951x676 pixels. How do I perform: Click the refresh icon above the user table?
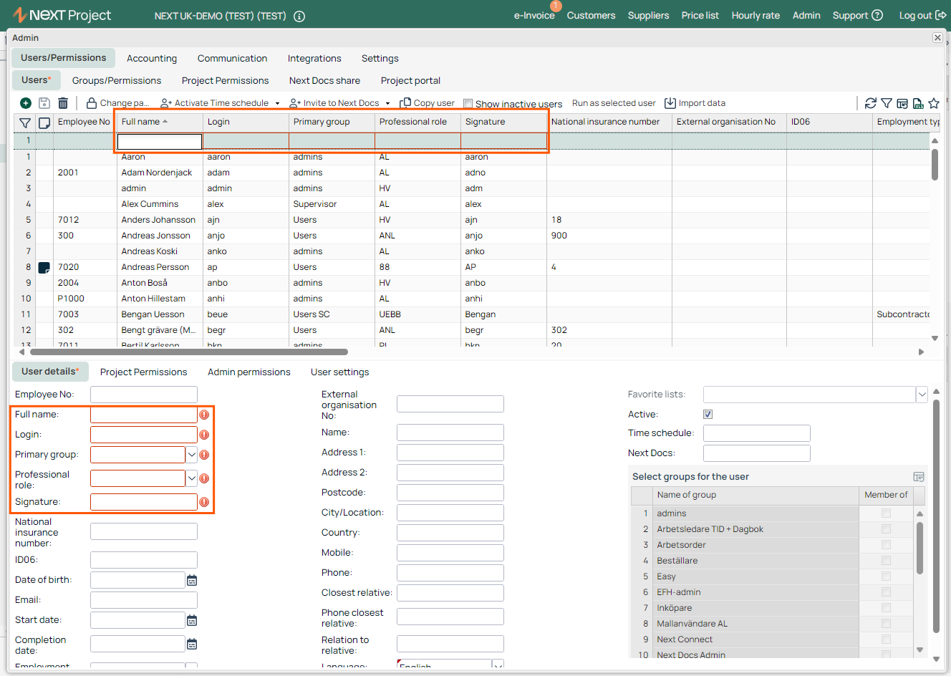point(871,103)
